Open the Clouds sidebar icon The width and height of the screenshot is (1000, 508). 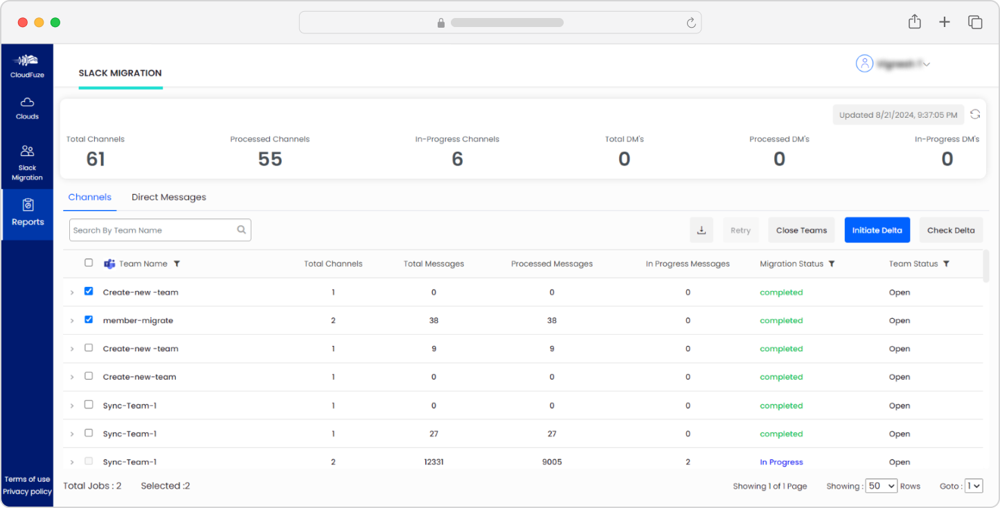(x=27, y=108)
